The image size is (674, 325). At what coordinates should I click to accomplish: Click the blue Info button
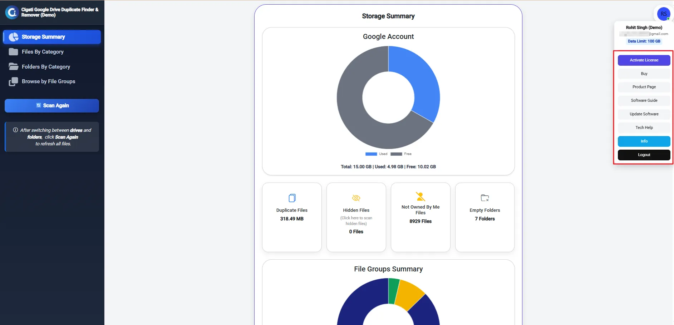coord(644,141)
